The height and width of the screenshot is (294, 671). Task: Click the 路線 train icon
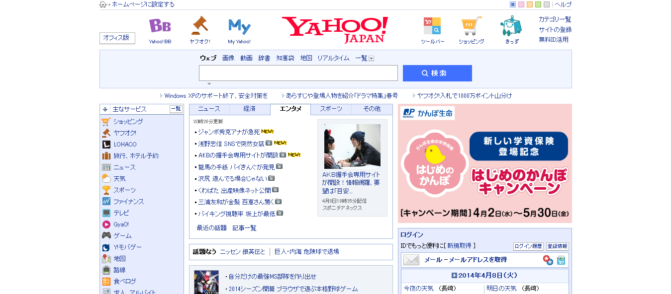106,270
